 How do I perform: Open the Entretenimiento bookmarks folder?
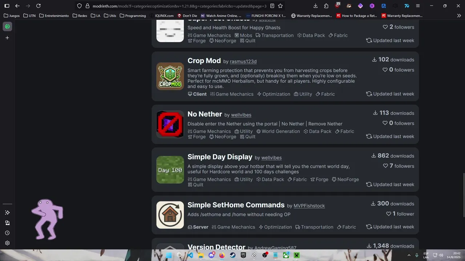click(54, 16)
